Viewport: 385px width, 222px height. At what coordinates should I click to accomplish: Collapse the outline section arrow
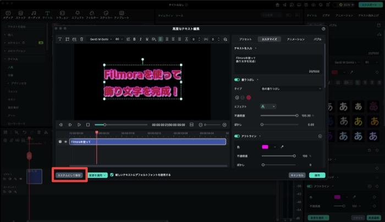tap(260, 136)
